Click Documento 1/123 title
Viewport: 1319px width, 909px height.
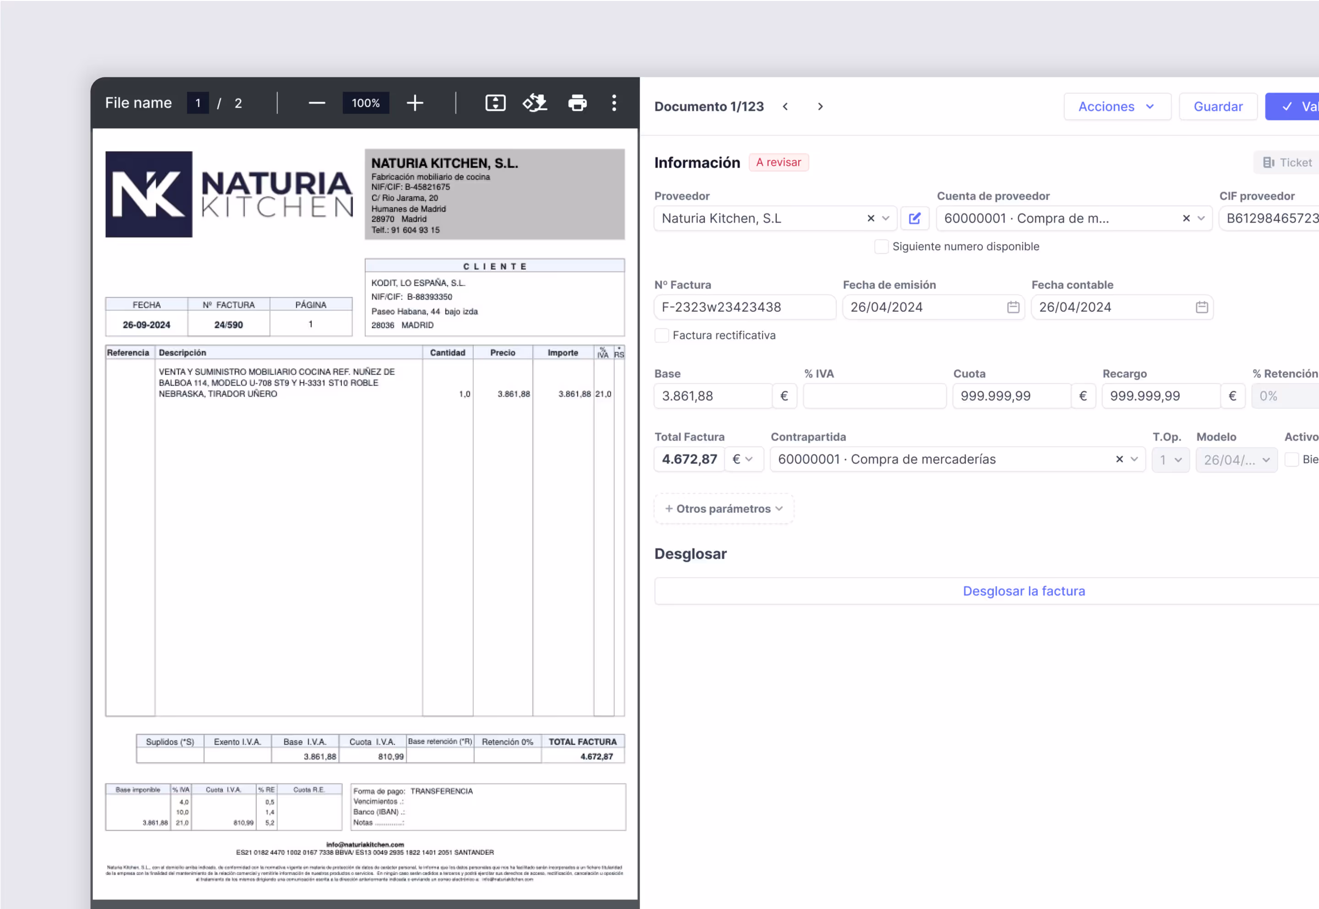[x=709, y=107]
